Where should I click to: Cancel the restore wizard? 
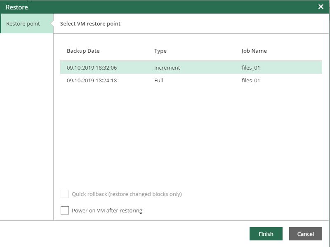[x=305, y=234]
